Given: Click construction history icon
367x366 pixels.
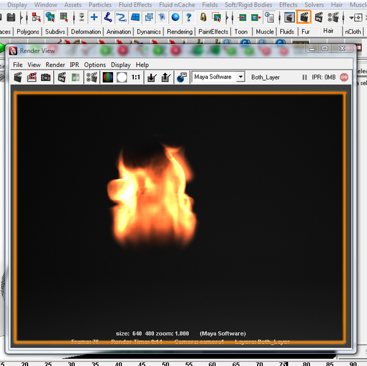Looking at the screenshot, I should point(270,17).
